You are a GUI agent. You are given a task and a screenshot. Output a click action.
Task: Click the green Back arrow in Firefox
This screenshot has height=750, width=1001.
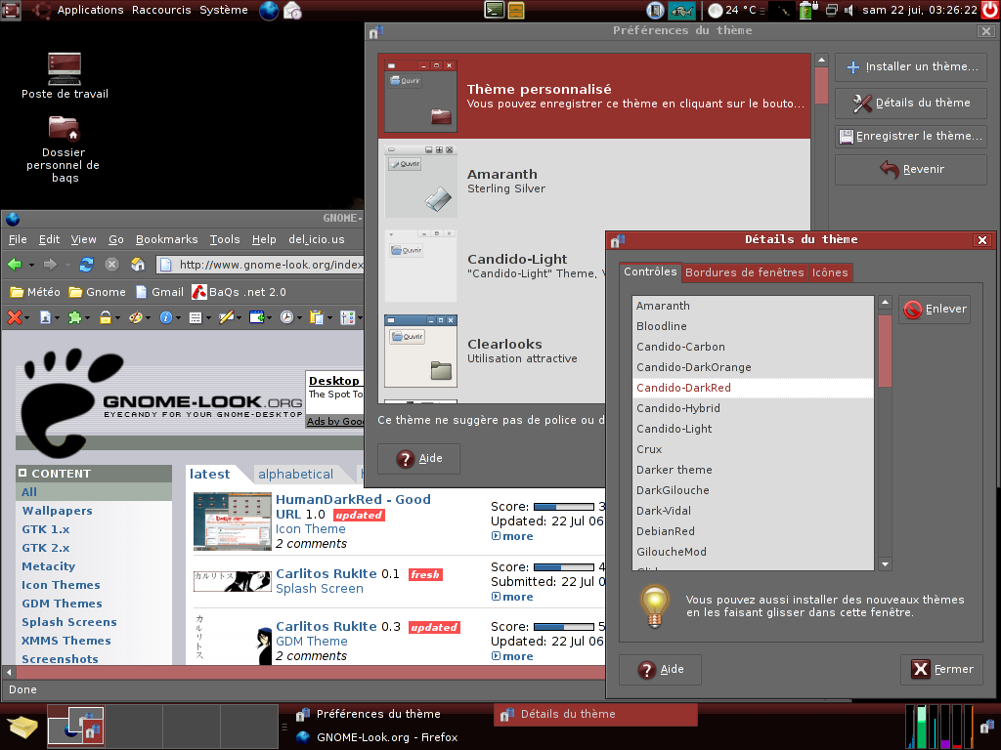tap(15, 264)
